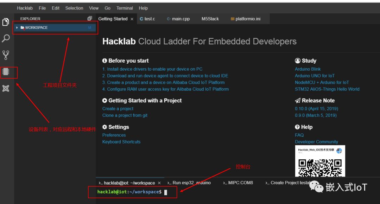This screenshot has height=204, width=380.
Task: Click the collapse-all icon in Explorer header
Action: click(x=90, y=19)
